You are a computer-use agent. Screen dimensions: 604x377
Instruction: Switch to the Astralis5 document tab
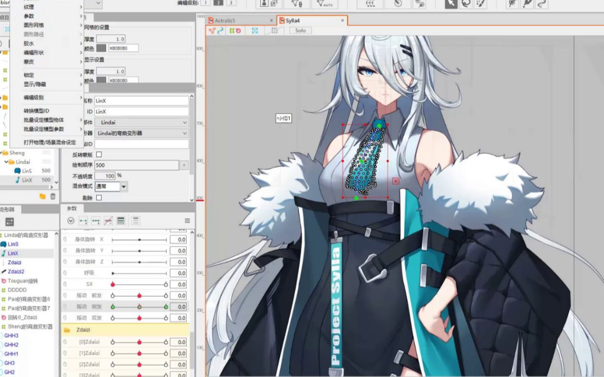coord(240,20)
